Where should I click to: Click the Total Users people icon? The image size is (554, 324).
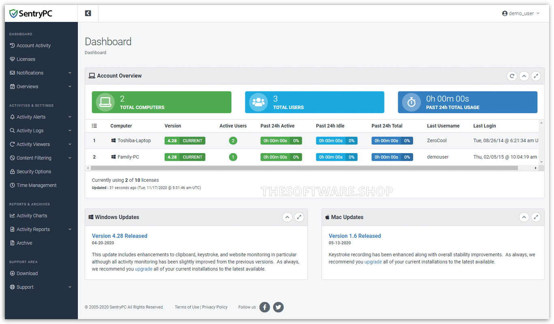[258, 102]
